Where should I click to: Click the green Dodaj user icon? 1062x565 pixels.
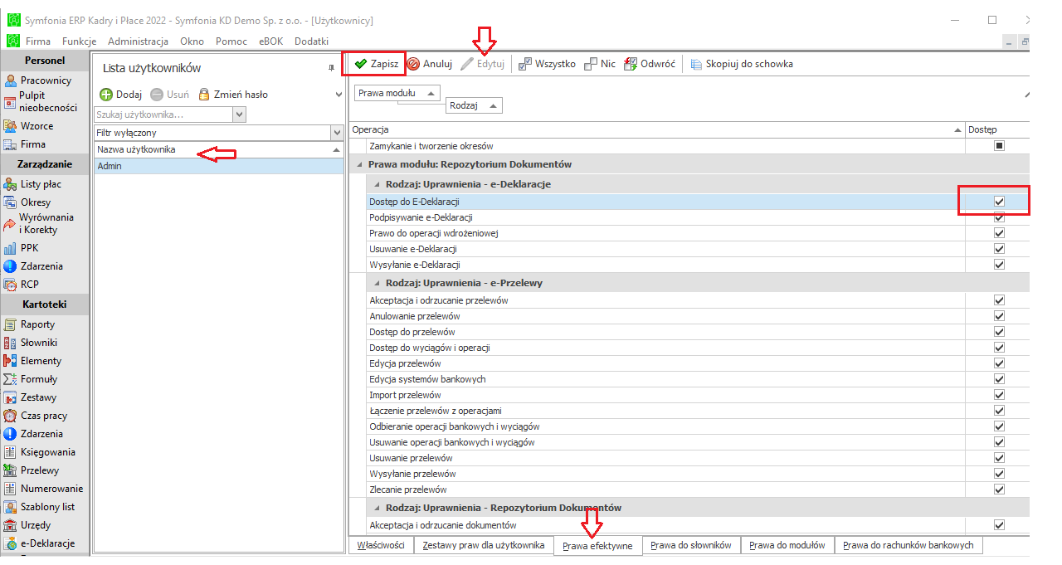pyautogui.click(x=105, y=95)
